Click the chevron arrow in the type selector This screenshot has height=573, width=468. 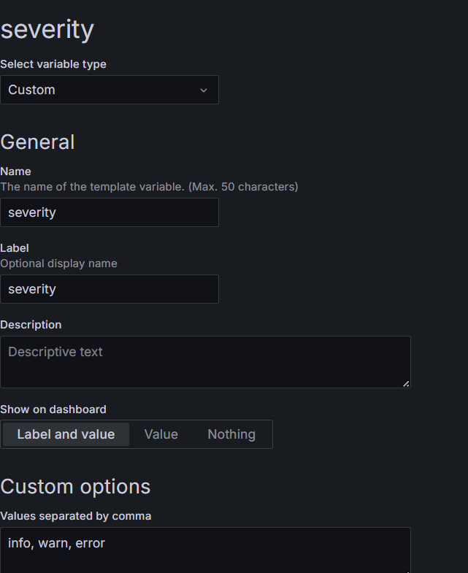click(x=204, y=91)
